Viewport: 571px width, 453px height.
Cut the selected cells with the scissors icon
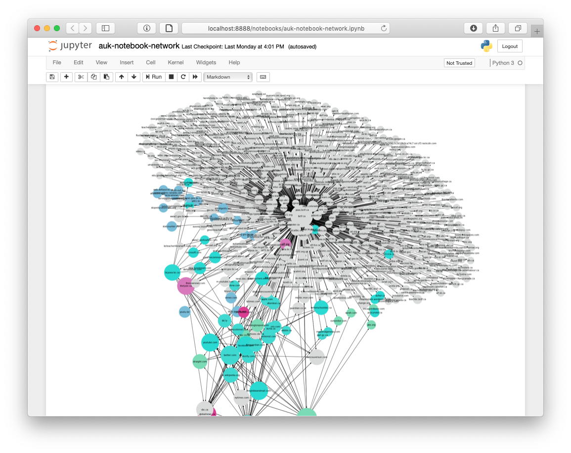[x=81, y=77]
